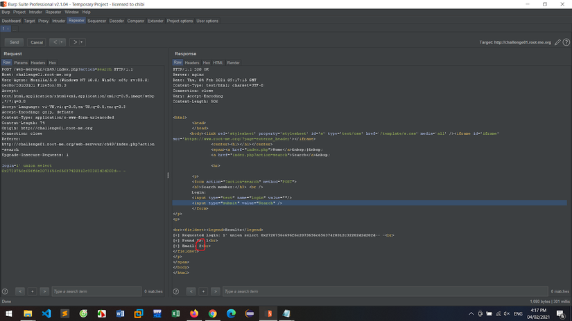The height and width of the screenshot is (321, 572).
Task: Launch Firefox from the taskbar
Action: pyautogui.click(x=194, y=313)
